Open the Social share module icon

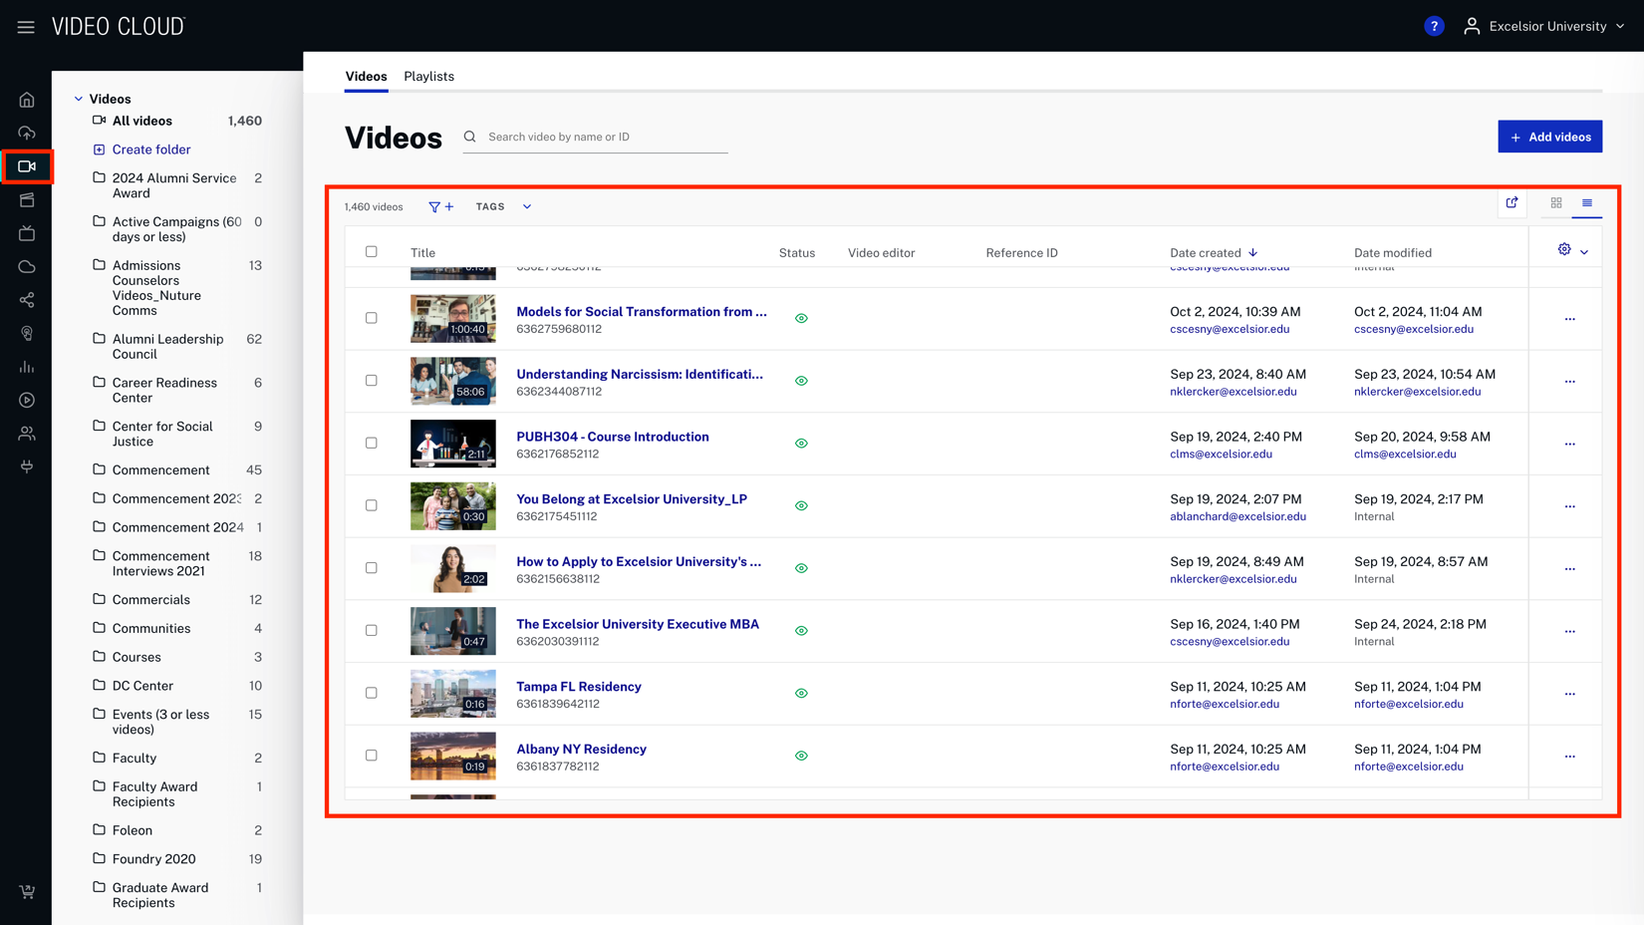(27, 300)
